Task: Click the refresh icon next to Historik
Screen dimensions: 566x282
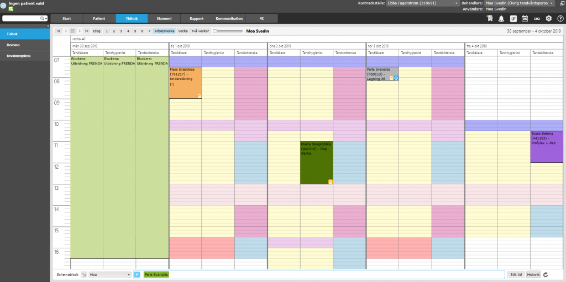Action: (546, 275)
